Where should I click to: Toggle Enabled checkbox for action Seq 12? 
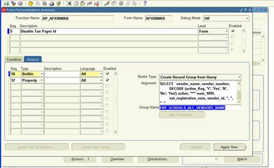(x=107, y=80)
